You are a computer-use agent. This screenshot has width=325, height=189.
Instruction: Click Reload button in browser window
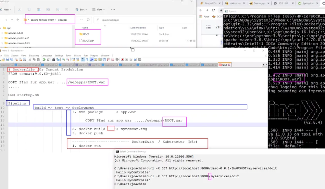(x=213, y=10)
